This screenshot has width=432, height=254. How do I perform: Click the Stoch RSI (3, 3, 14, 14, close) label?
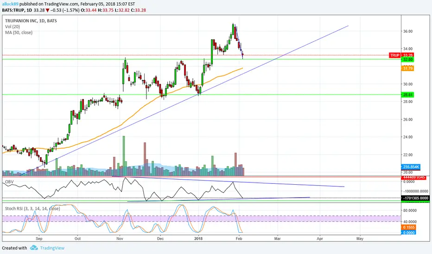32,208
